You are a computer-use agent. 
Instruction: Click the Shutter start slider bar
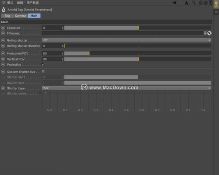pos(138,77)
